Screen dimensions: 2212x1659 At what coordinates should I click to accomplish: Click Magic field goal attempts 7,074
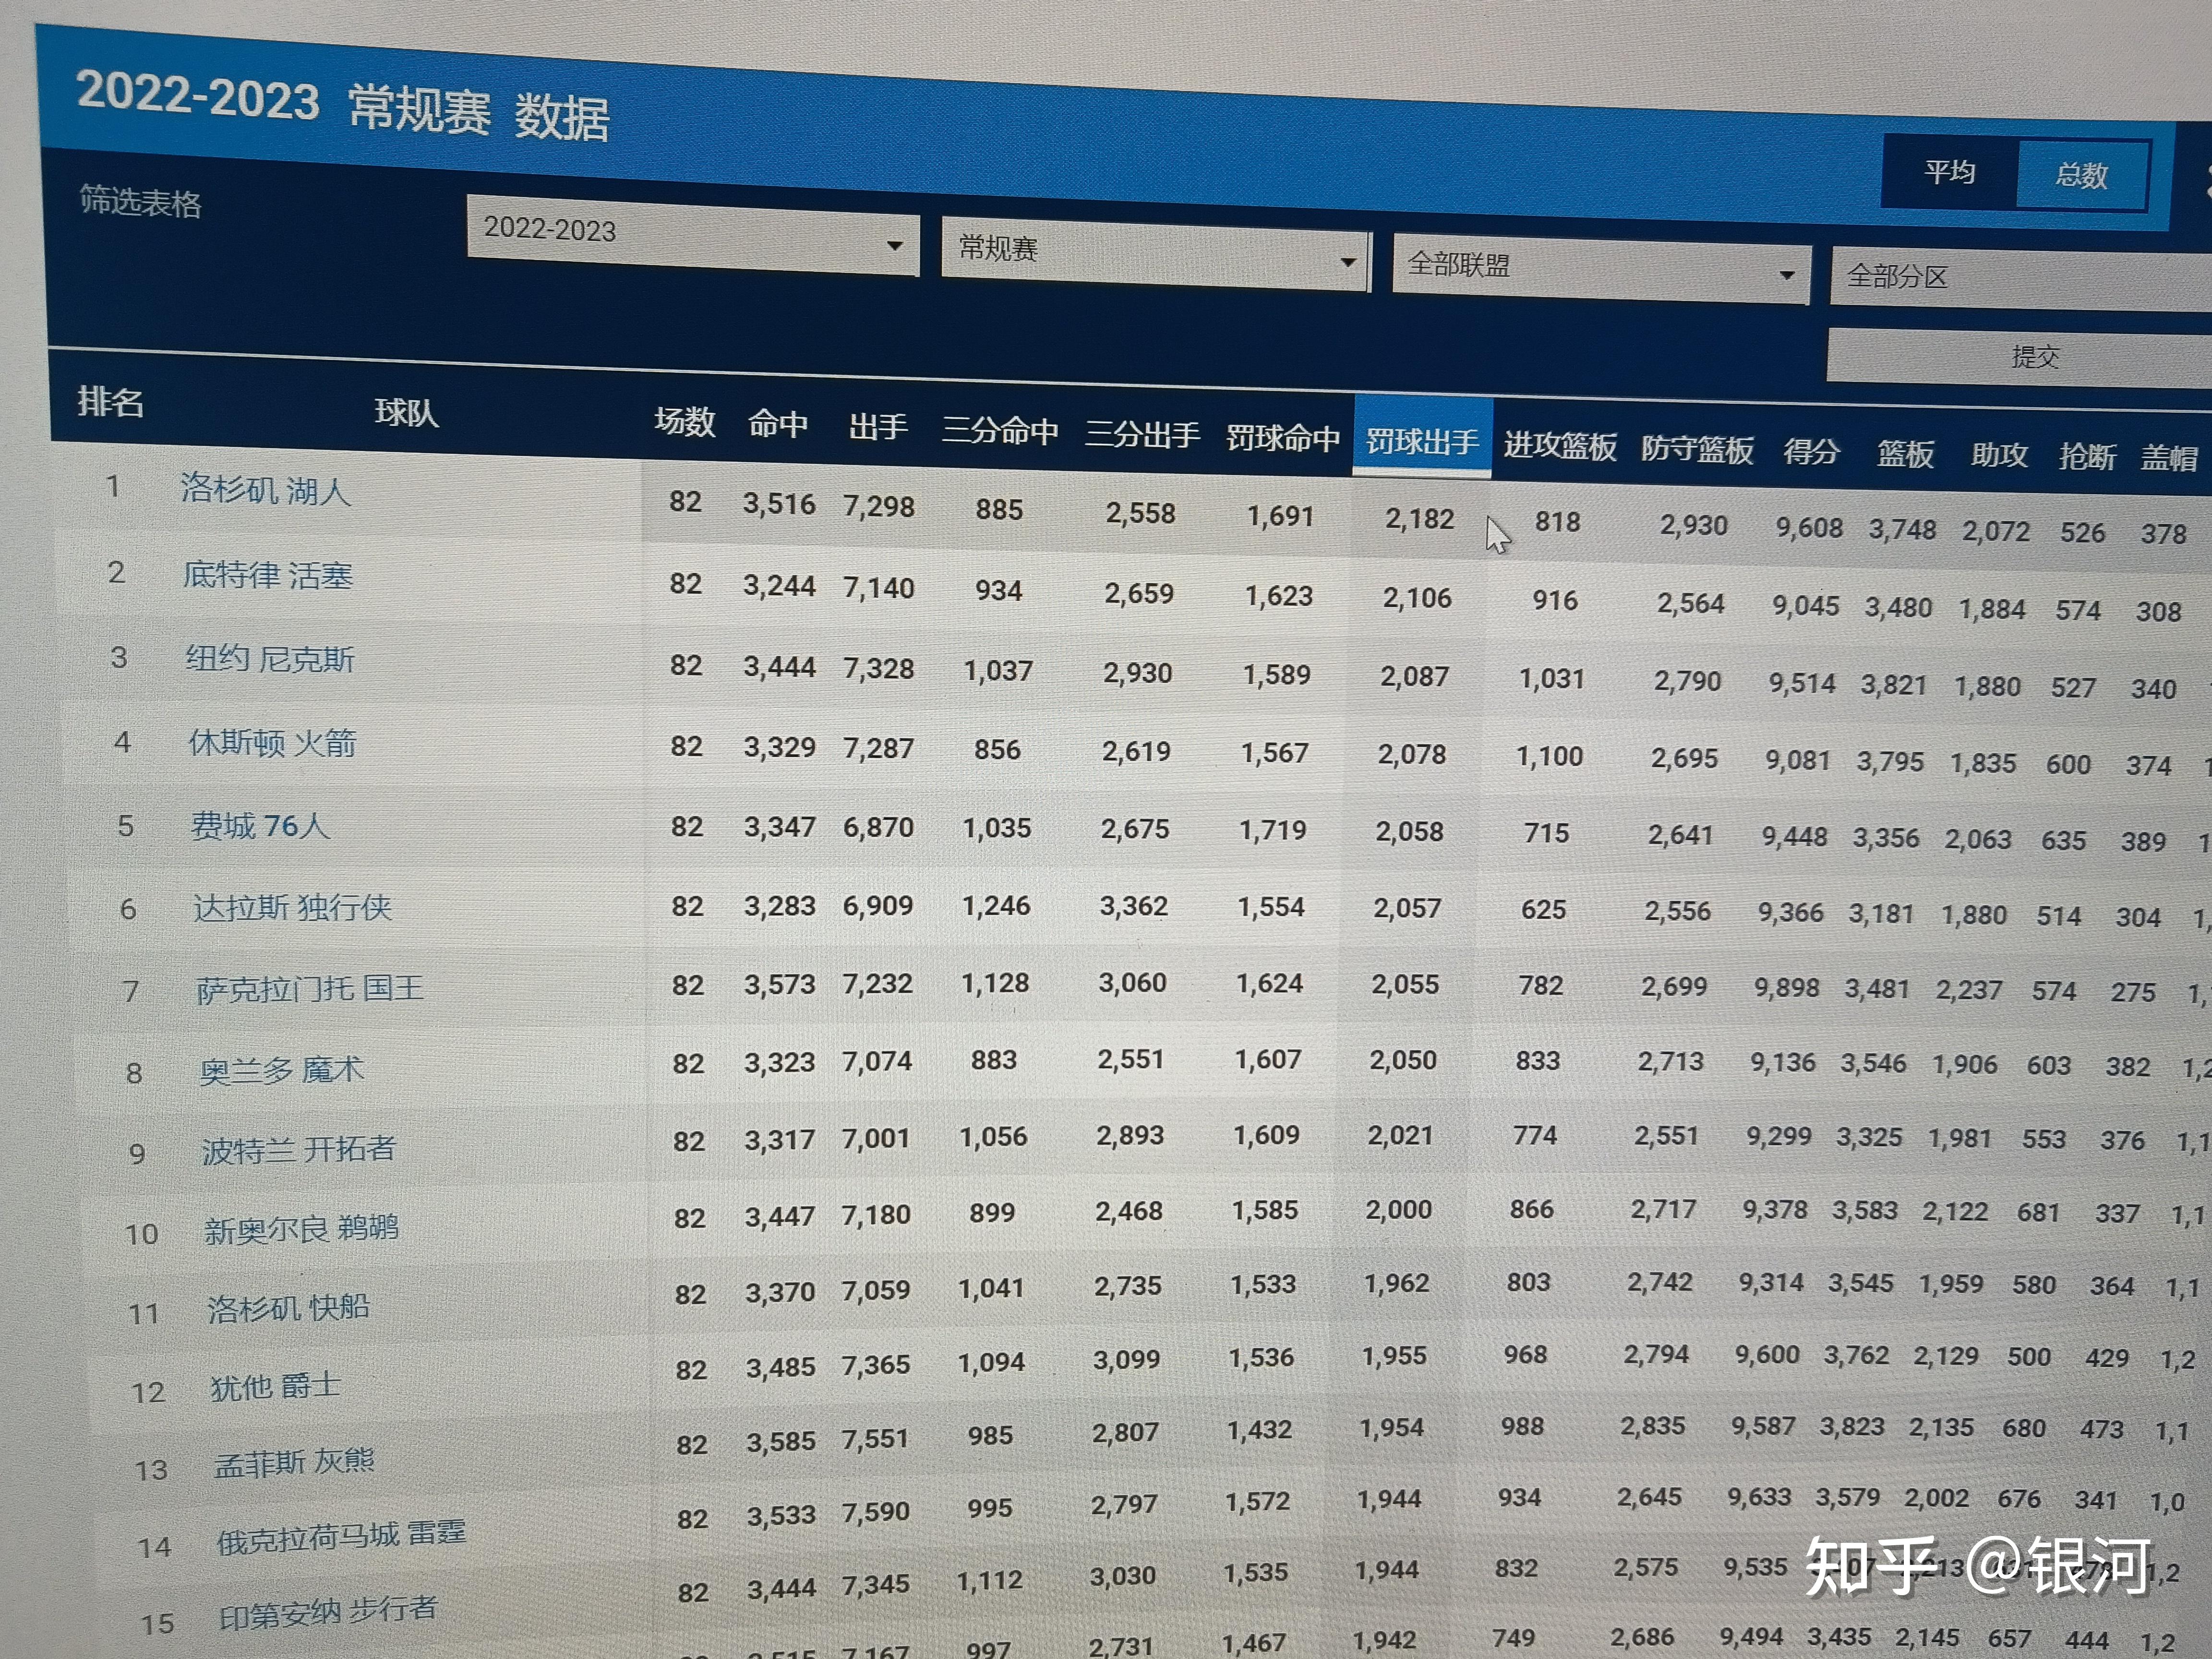[877, 1061]
